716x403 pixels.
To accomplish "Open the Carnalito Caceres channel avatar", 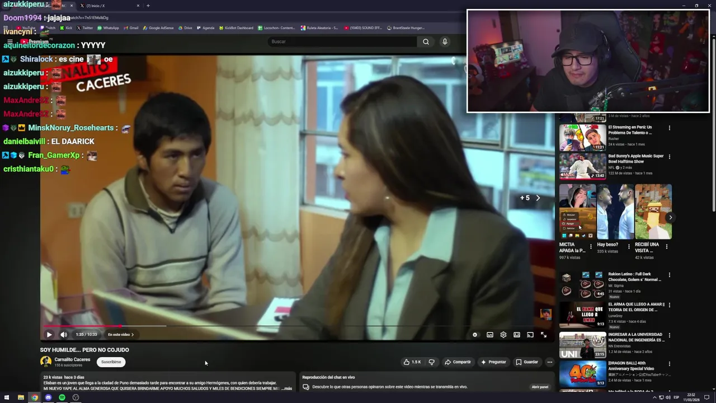I will point(46,362).
